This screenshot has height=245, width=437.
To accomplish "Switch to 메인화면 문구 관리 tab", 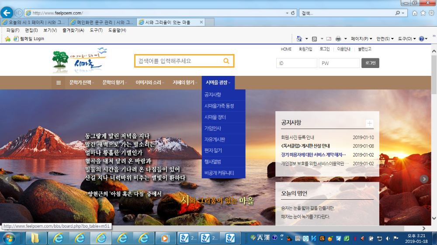I will coord(103,22).
